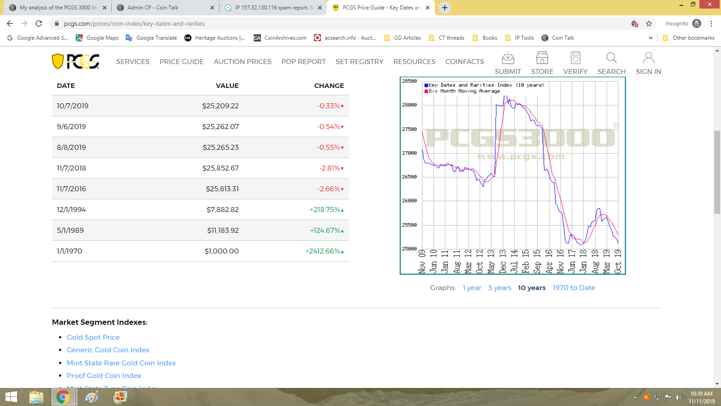
Task: Open the Submit icon
Action: click(508, 58)
